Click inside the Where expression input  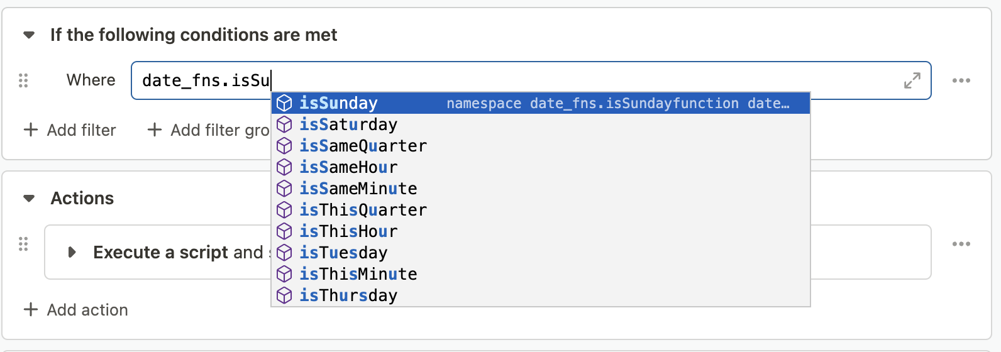(x=531, y=80)
